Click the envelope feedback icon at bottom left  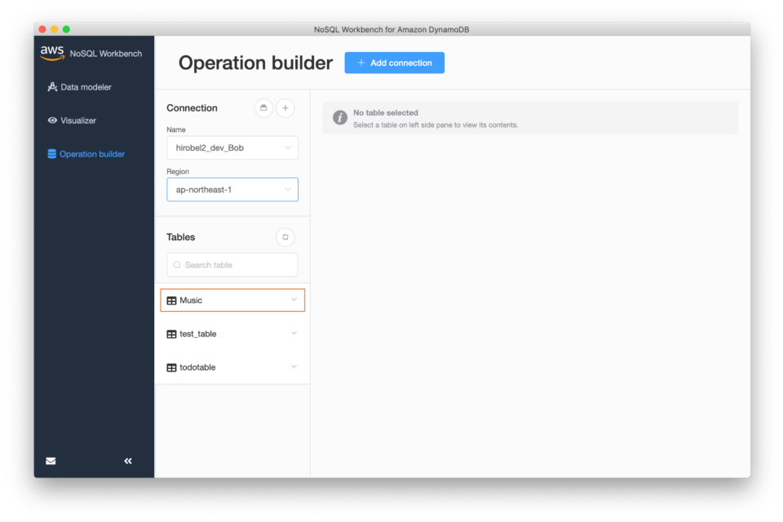(x=50, y=460)
